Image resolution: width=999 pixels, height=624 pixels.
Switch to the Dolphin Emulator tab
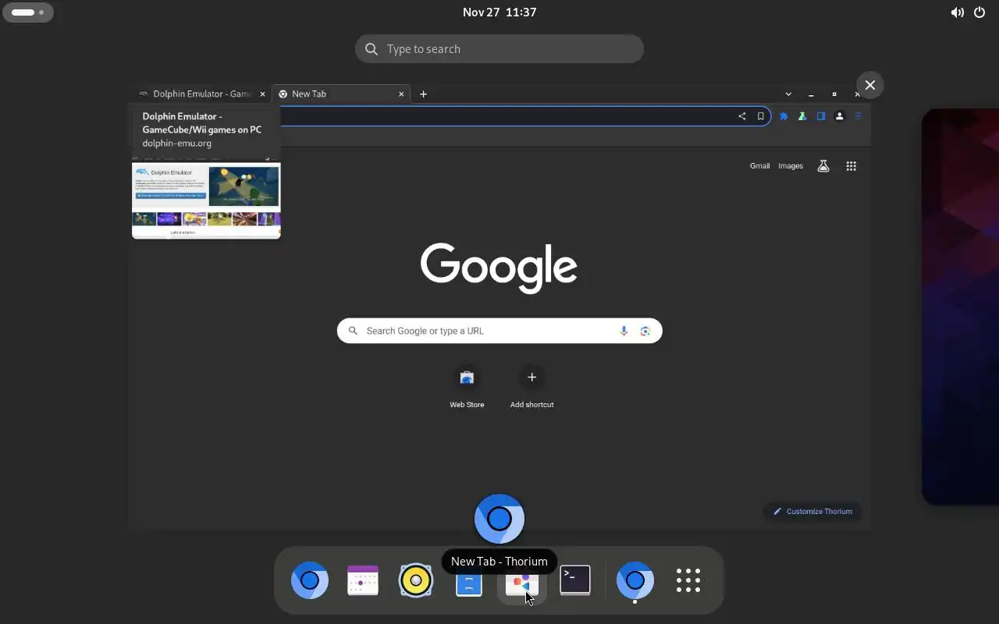201,94
